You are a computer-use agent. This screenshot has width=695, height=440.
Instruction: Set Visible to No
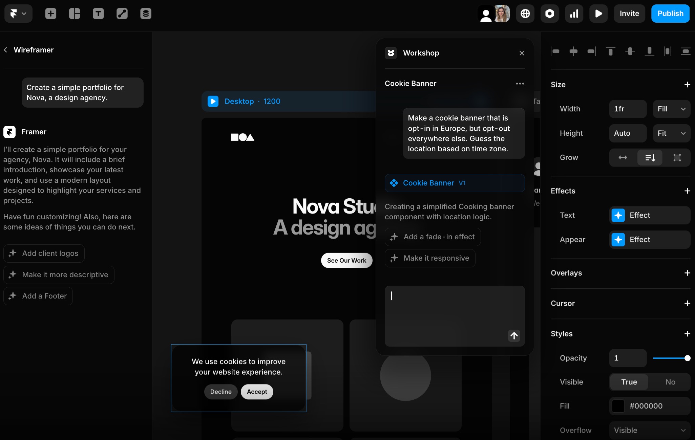point(670,382)
